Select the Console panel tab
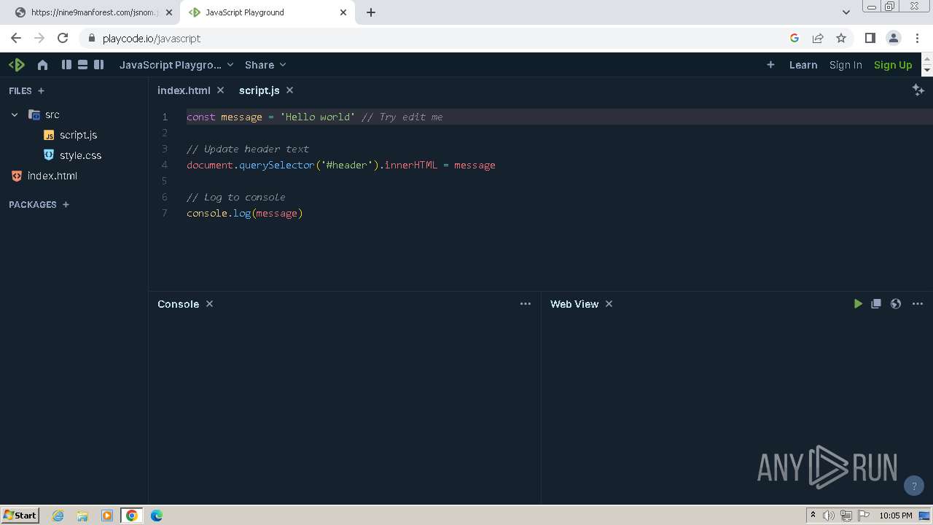Screen dimensions: 933x525 tap(178, 304)
